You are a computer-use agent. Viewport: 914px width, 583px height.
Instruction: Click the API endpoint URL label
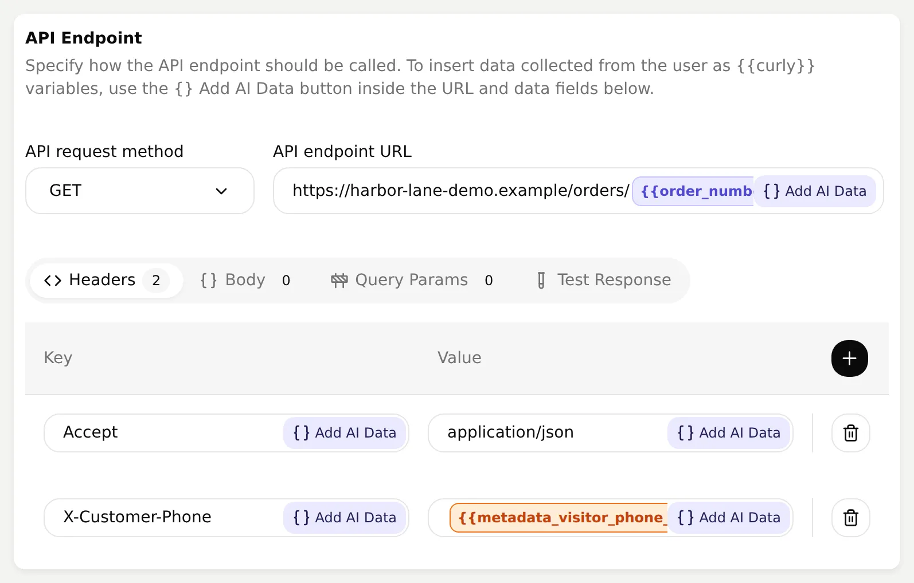342,151
